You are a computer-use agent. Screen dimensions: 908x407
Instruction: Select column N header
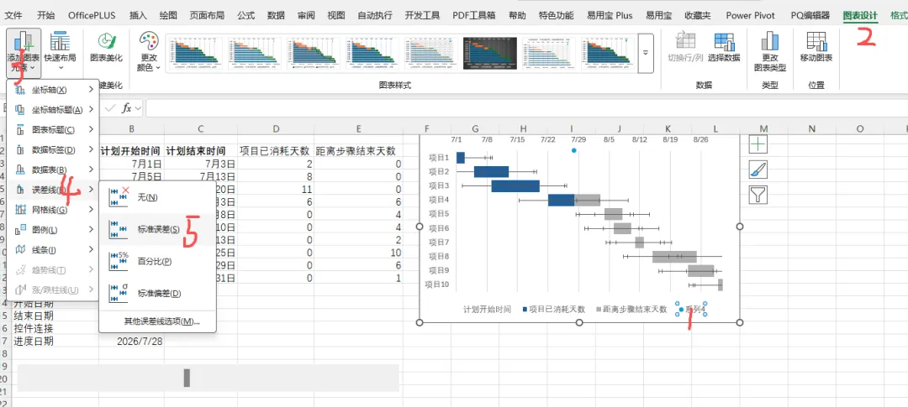[812, 128]
